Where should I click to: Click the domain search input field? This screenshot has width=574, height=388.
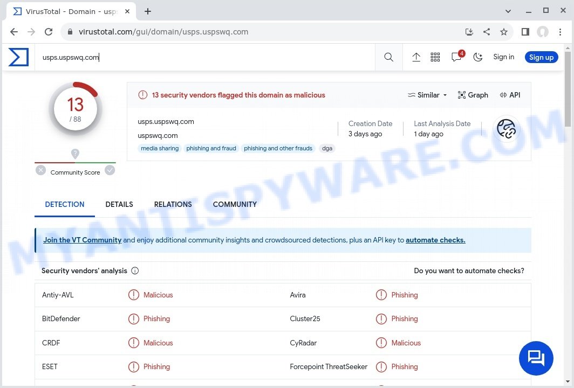[205, 58]
